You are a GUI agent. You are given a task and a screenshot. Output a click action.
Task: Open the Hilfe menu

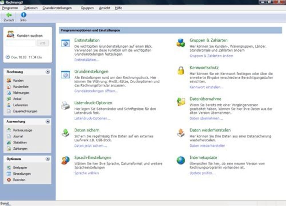118,8
